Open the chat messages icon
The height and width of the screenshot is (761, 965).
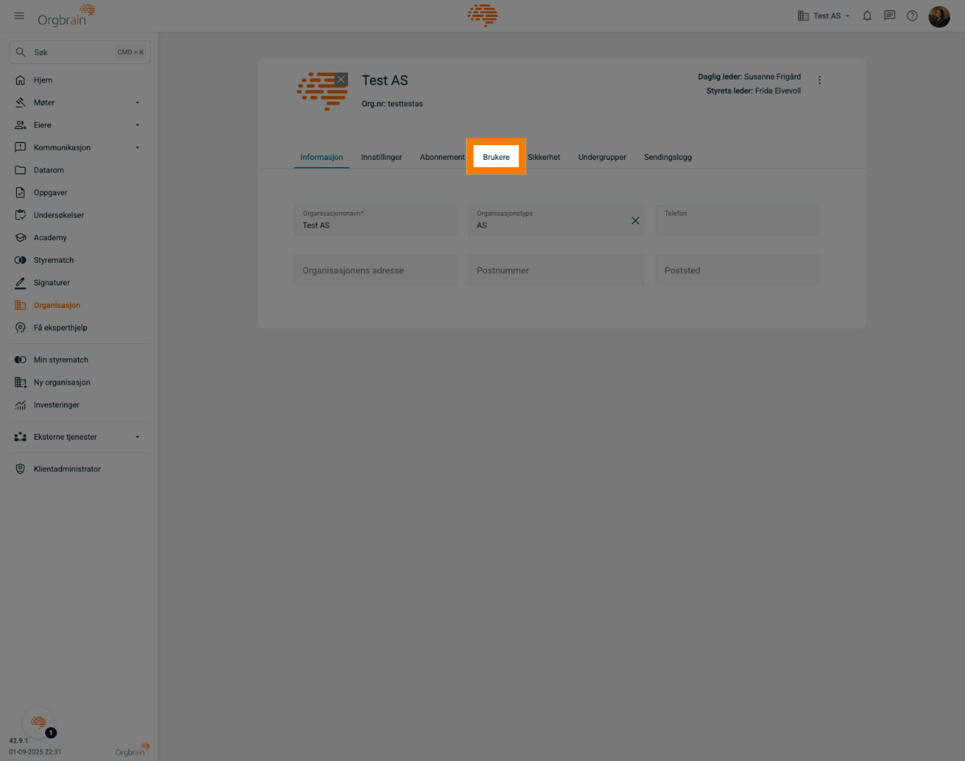(x=890, y=16)
